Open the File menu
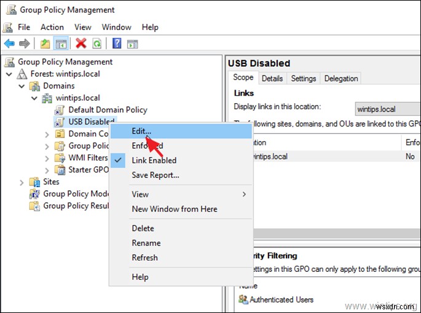Image resolution: width=421 pixels, height=313 pixels. click(24, 28)
